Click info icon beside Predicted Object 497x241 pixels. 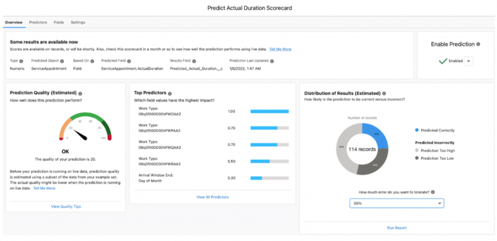tap(63, 61)
